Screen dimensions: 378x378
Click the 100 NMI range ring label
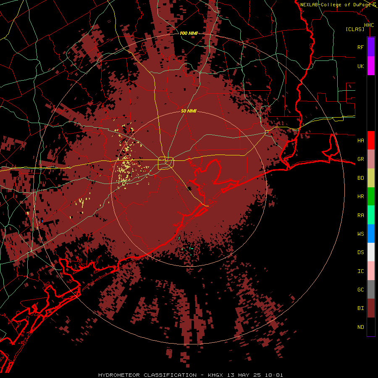pos(189,33)
